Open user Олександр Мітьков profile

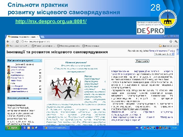point(19,89)
